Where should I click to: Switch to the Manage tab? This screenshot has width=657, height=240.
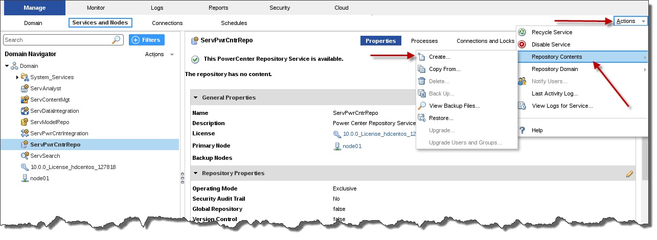(x=34, y=8)
